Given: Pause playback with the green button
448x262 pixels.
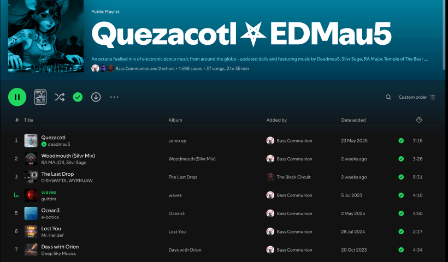Looking at the screenshot, I should [x=17, y=97].
